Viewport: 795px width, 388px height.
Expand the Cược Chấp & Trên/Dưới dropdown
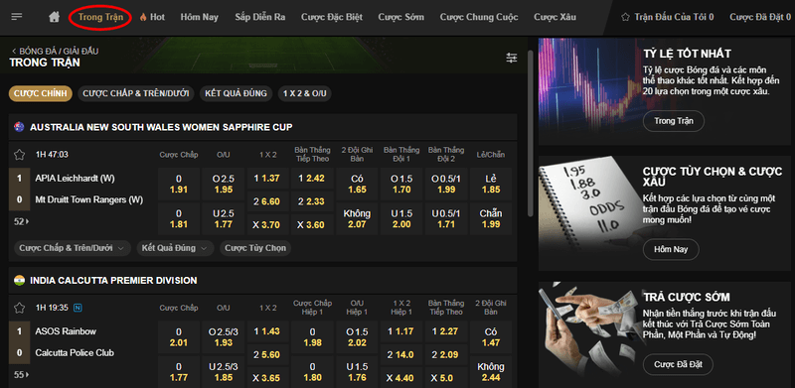72,248
